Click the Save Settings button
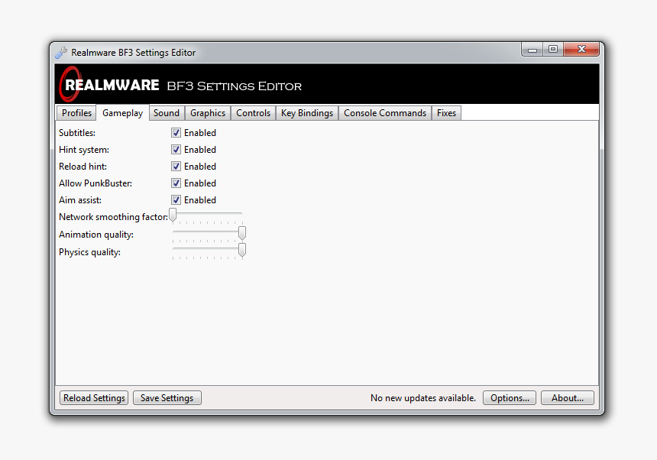The height and width of the screenshot is (460, 657). (167, 397)
